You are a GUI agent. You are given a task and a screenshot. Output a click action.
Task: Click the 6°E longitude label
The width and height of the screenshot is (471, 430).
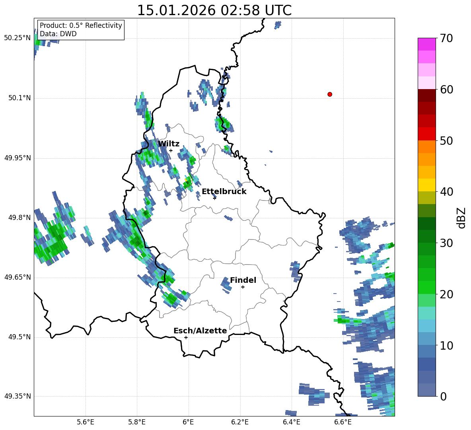188,422
